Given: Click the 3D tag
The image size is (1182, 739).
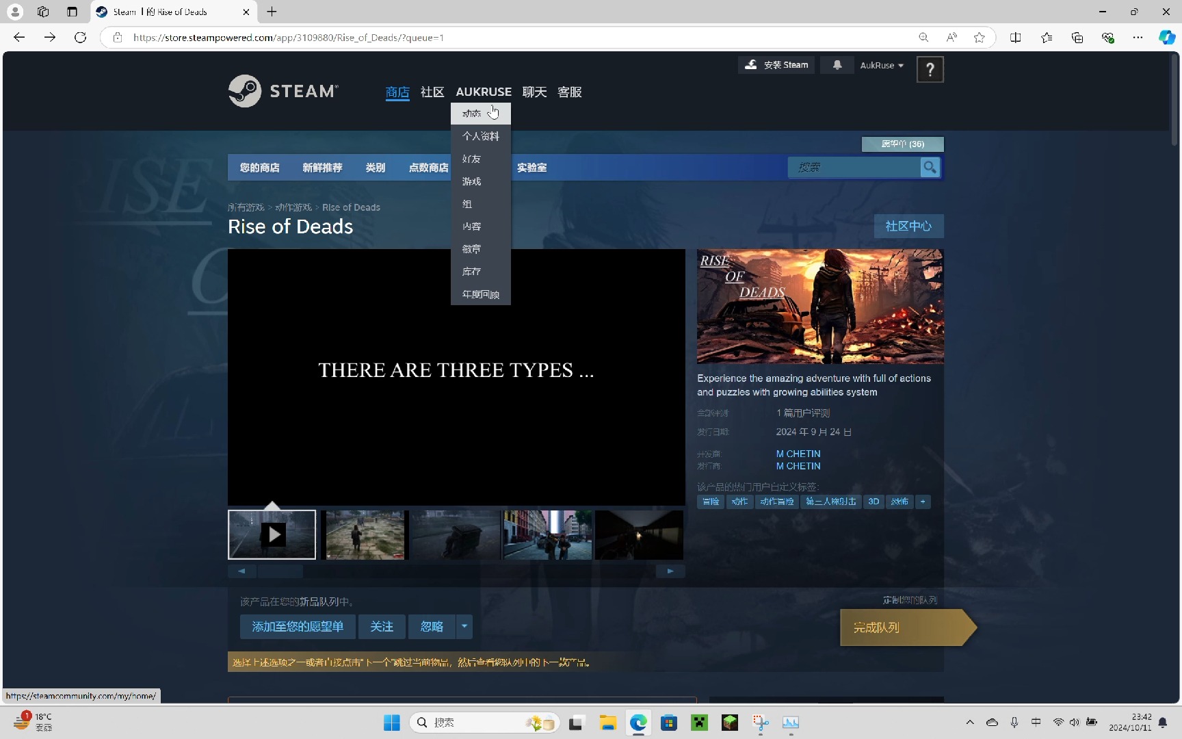Looking at the screenshot, I should [874, 502].
